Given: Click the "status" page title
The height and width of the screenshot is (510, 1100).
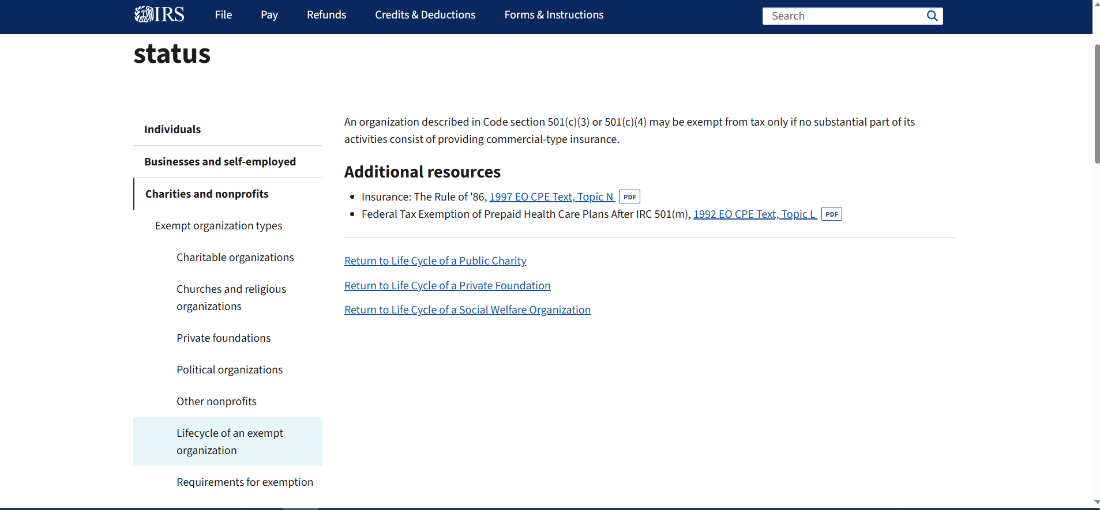Looking at the screenshot, I should [172, 54].
